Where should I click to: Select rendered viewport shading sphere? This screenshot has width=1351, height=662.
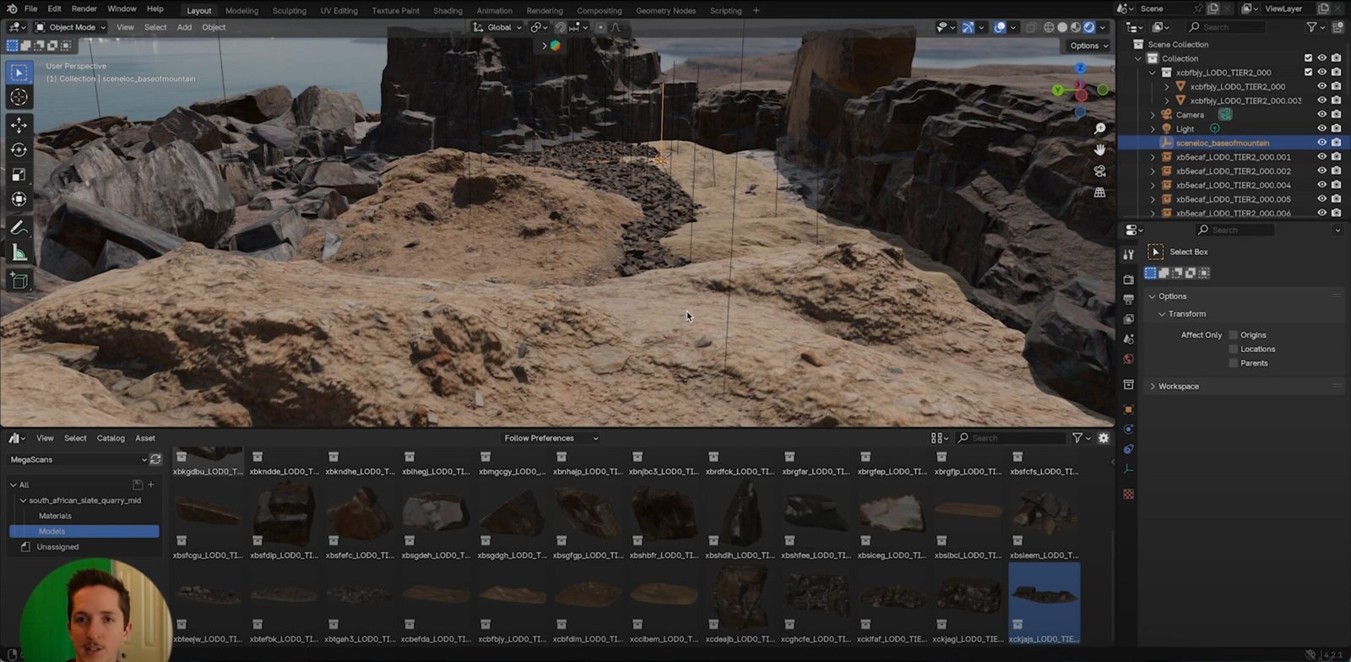[1089, 27]
